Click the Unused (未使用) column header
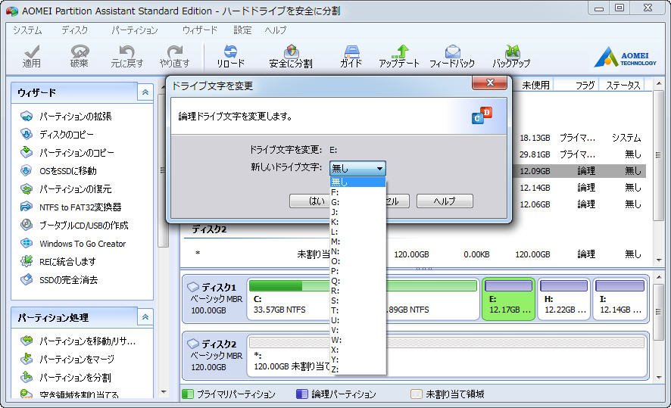Viewport: 671px width, 408px height. pyautogui.click(x=535, y=85)
